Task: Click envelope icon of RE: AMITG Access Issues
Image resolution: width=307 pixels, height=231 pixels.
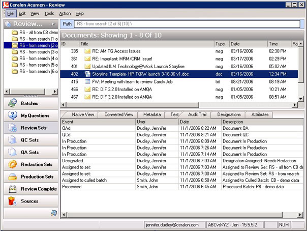Action: pos(87,51)
